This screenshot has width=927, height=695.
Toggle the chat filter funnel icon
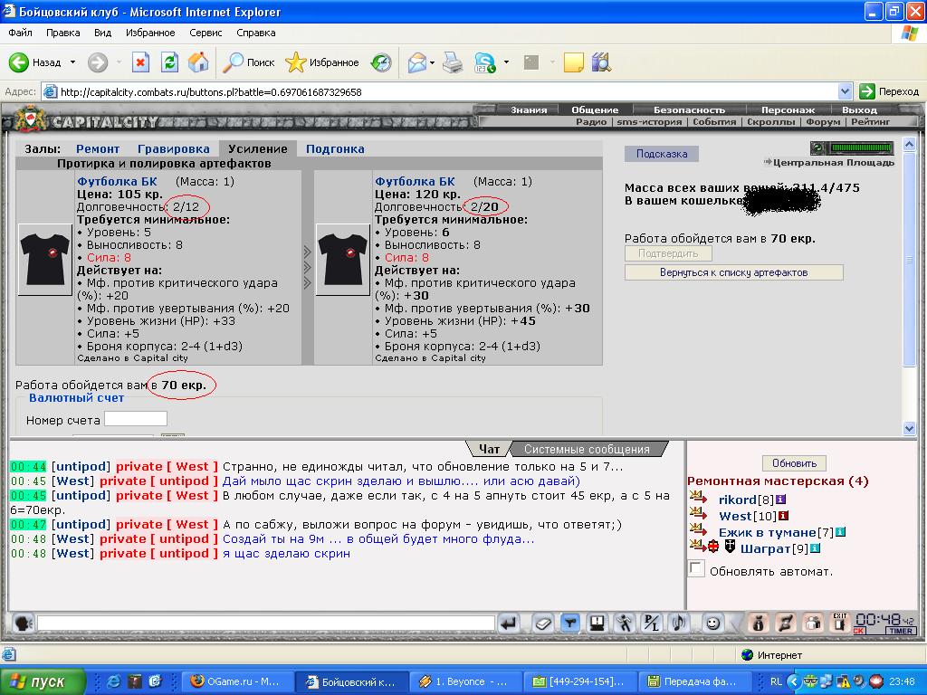pos(570,623)
